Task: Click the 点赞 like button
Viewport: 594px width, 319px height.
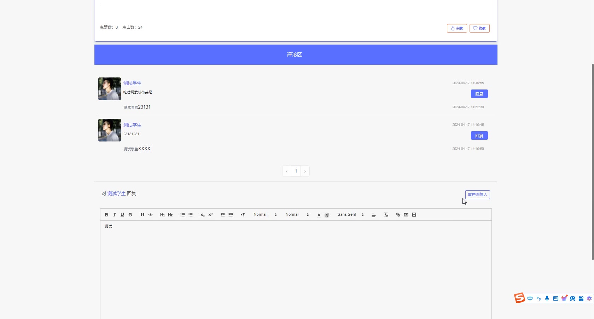Action: click(x=457, y=28)
